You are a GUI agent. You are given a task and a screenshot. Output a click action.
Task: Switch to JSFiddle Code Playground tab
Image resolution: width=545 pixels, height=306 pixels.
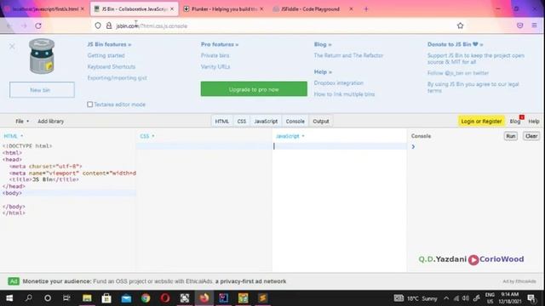(310, 9)
